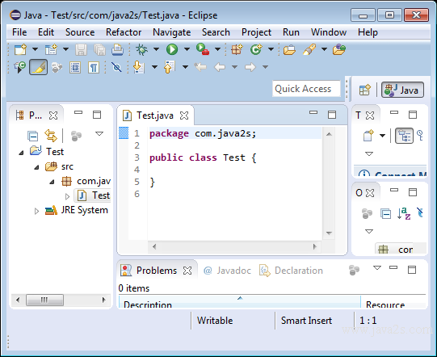
Task: Open the Navigate menu
Action: (172, 32)
